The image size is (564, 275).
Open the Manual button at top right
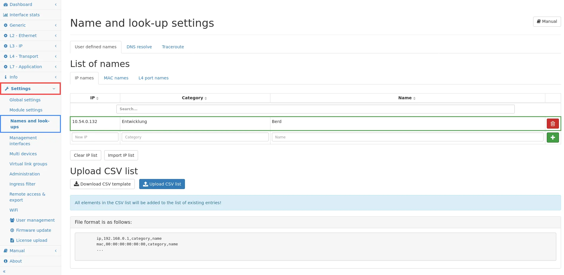[x=547, y=21]
